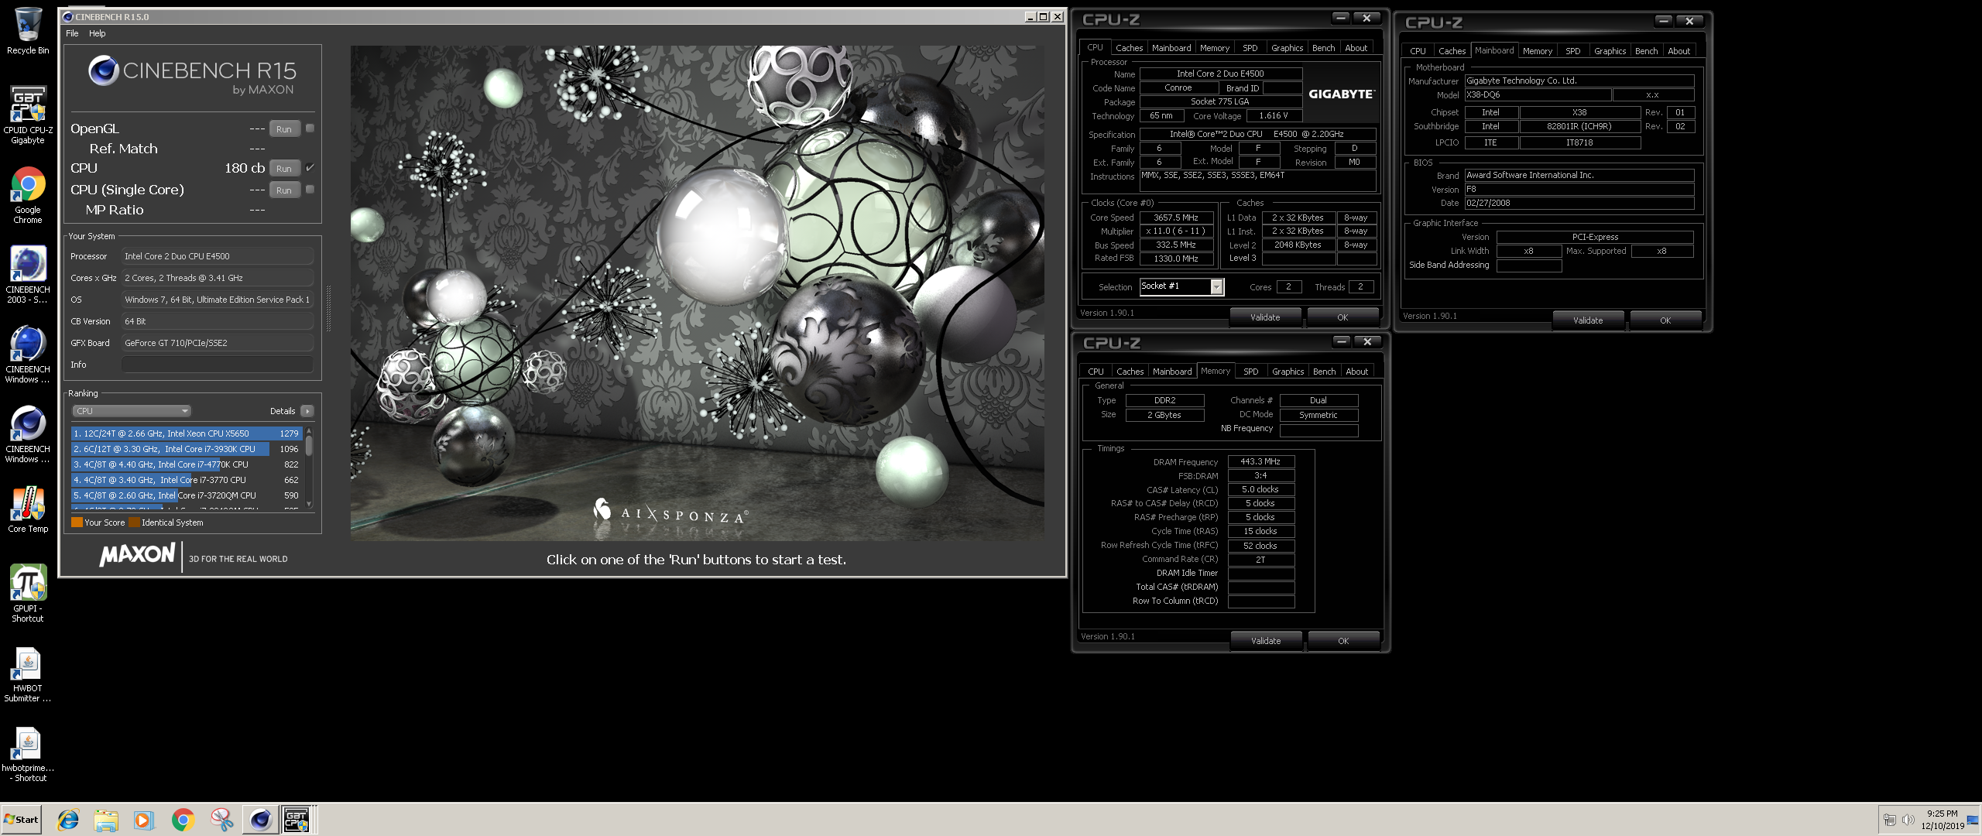The image size is (1982, 836).
Task: Toggle the CPU (Single Core) checkbox
Action: pyautogui.click(x=310, y=189)
